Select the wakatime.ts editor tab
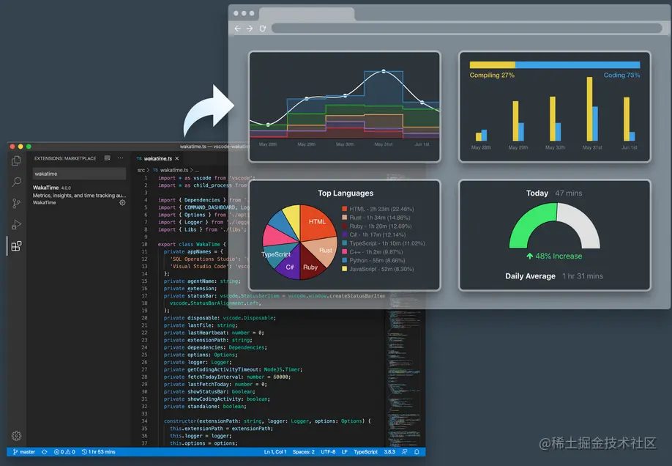This screenshot has height=466, width=672. pos(157,158)
